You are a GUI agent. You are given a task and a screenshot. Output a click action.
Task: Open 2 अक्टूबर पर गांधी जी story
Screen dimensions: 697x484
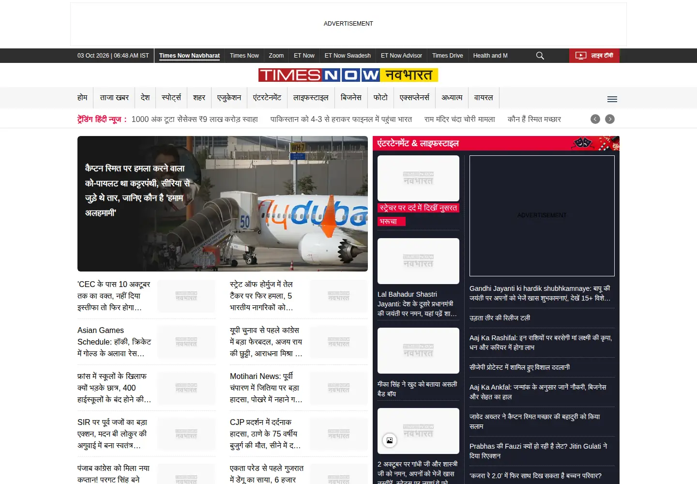click(x=418, y=472)
